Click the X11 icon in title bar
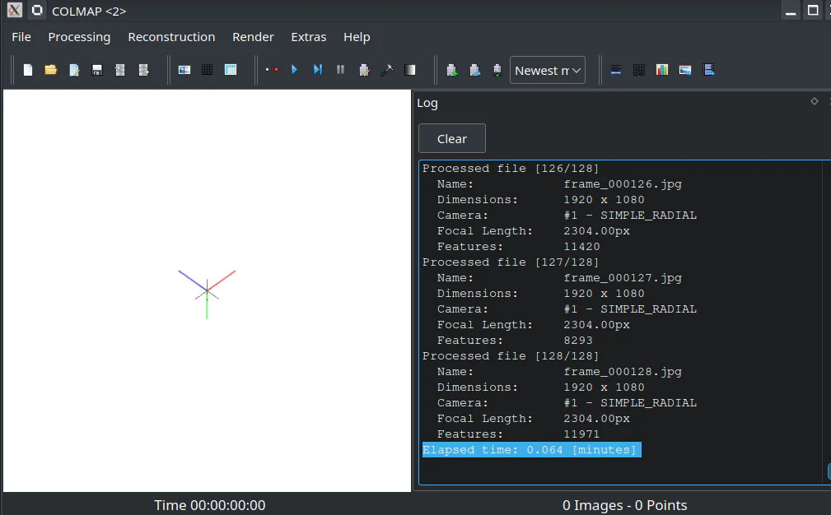The width and height of the screenshot is (831, 515). (14, 10)
